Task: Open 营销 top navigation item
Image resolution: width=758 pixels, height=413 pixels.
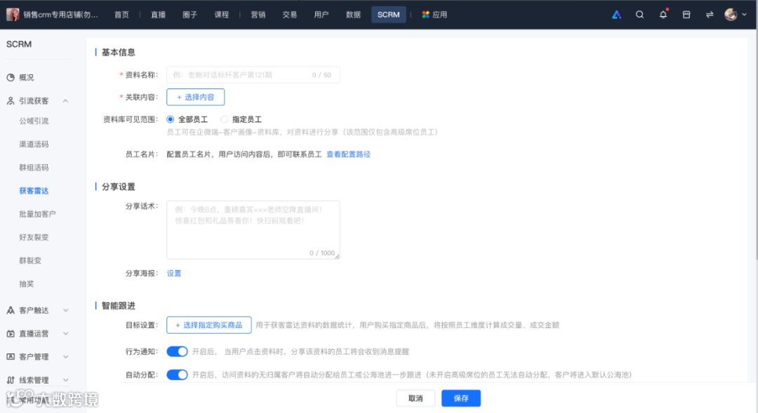Action: 258,15
